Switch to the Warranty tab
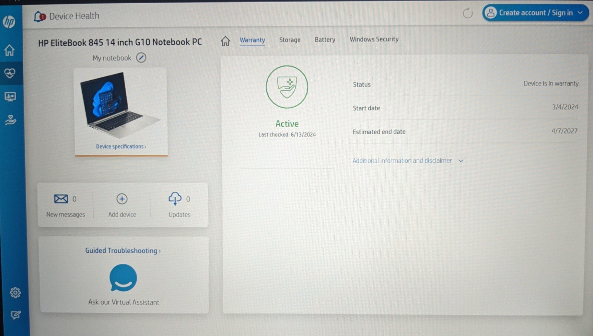Image resolution: width=593 pixels, height=336 pixels. (252, 40)
